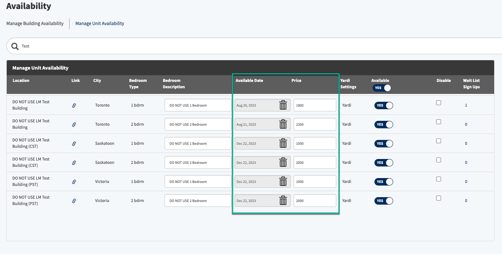Check Disable box for Toronto 1 bdrm
Viewport: 502px width, 254px height.
coord(439,103)
